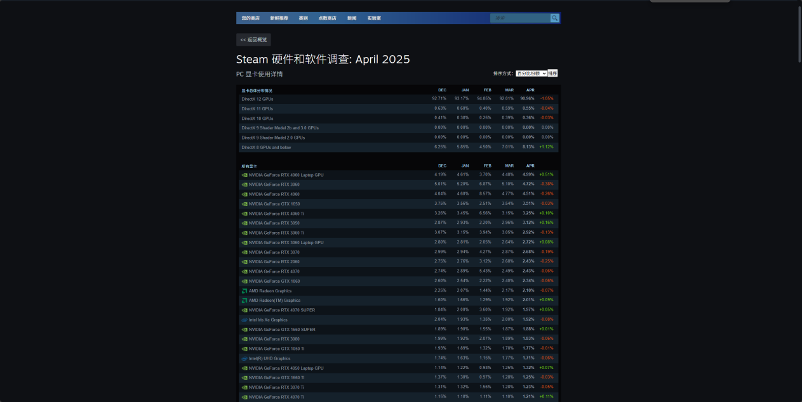802x402 pixels.
Task: Click the magnifier search icon
Action: pos(554,18)
